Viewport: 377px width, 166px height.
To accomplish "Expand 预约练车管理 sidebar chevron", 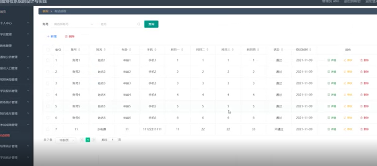I will pos(28,113).
